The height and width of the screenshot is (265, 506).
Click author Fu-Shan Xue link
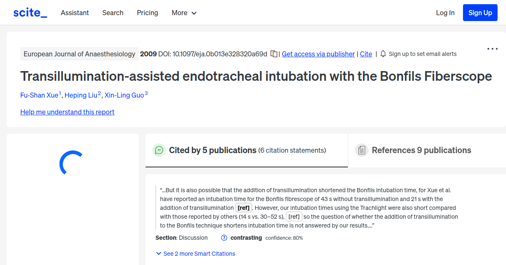[39, 95]
